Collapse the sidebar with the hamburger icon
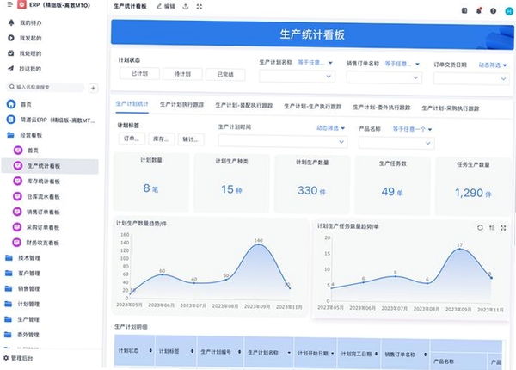The width and height of the screenshot is (516, 370). tap(9, 4)
